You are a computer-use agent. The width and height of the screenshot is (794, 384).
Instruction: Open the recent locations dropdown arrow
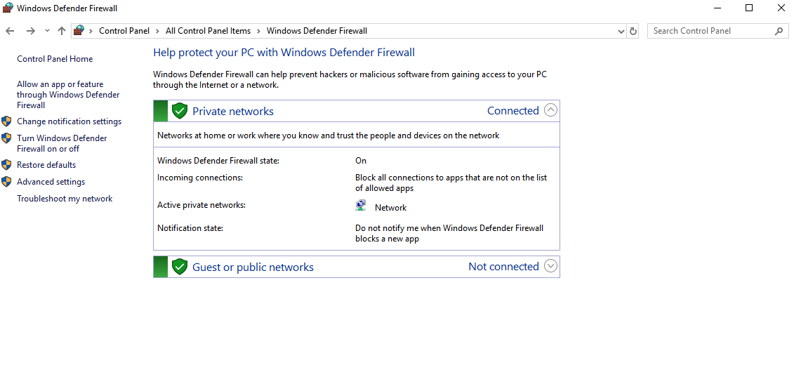[47, 31]
